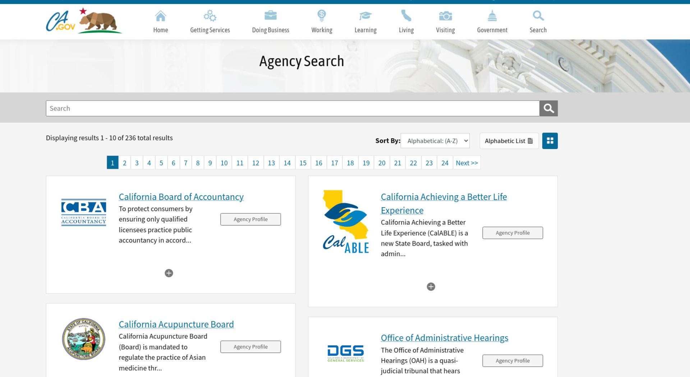Expand California Board of Accountancy plus icon
The image size is (690, 377).
pos(169,273)
